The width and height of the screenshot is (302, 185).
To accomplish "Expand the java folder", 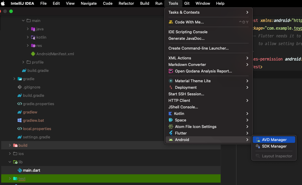I will click(x=28, y=29).
